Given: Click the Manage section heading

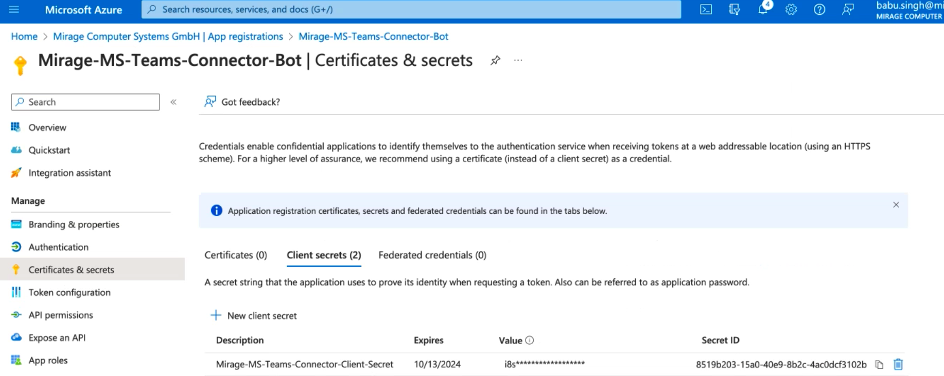Looking at the screenshot, I should [28, 201].
